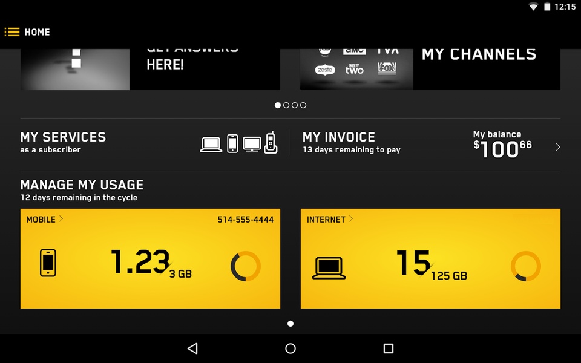Tap the laptop icon in My Services

(x=211, y=145)
